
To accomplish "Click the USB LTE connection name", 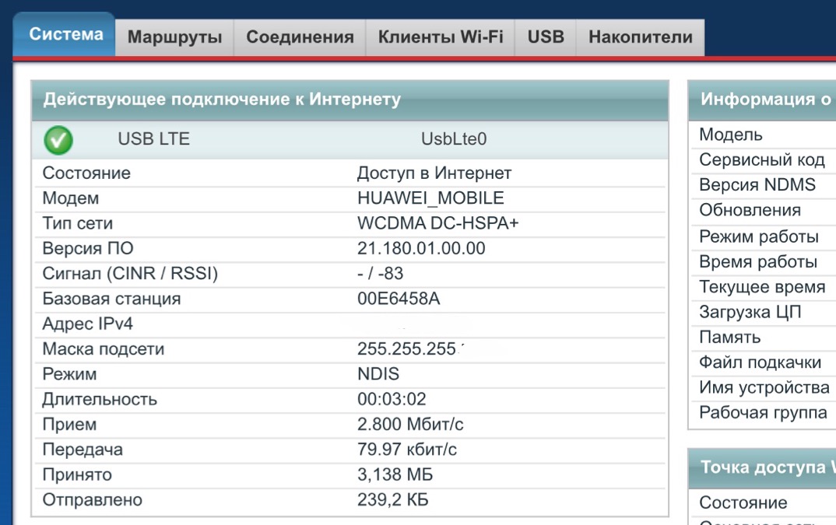I will click(153, 139).
